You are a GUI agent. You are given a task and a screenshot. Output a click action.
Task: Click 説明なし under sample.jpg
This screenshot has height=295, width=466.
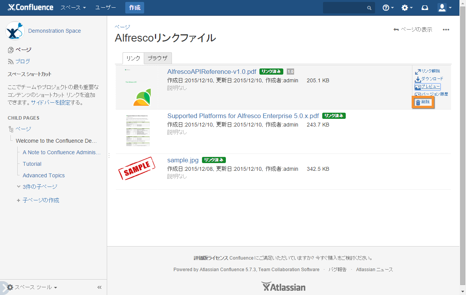tap(177, 177)
